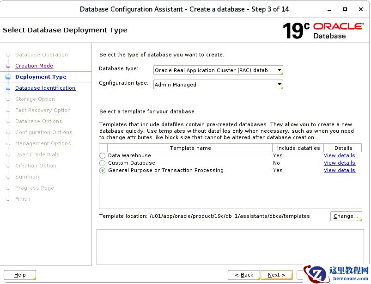Select General Purpose or Transaction Processing radio
The image size is (371, 284).
tap(103, 171)
